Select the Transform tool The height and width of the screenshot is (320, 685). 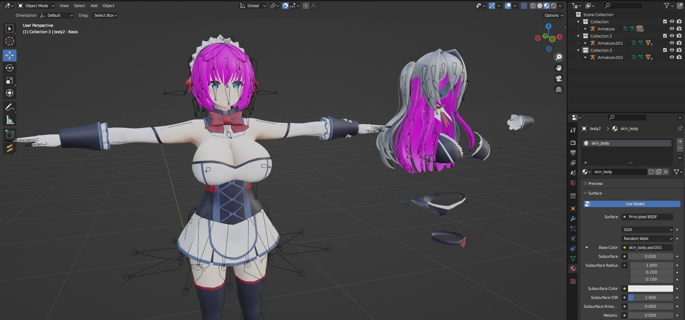(10, 93)
